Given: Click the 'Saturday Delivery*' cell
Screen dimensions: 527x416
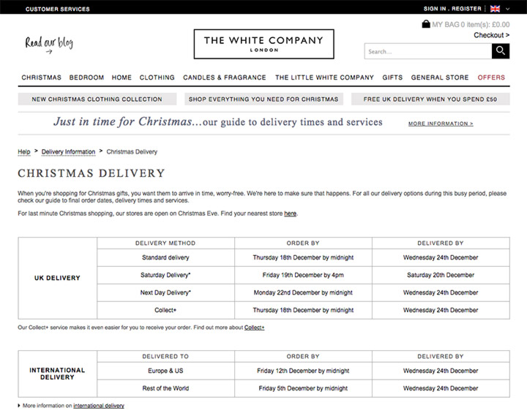Looking at the screenshot, I should coord(165,275).
